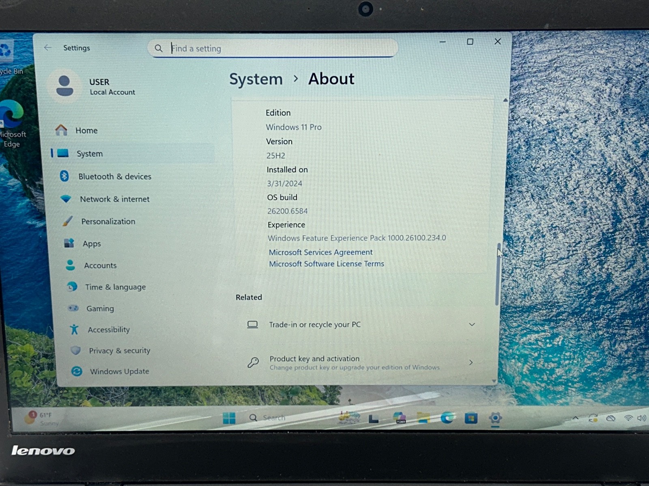This screenshot has height=486, width=649.
Task: Select the OS build 26200.6584 value
Action: [288, 211]
